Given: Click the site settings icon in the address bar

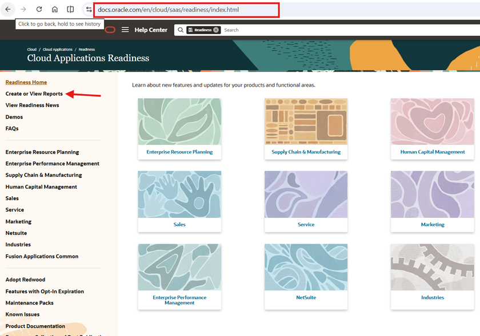Looking at the screenshot, I should pyautogui.click(x=89, y=9).
